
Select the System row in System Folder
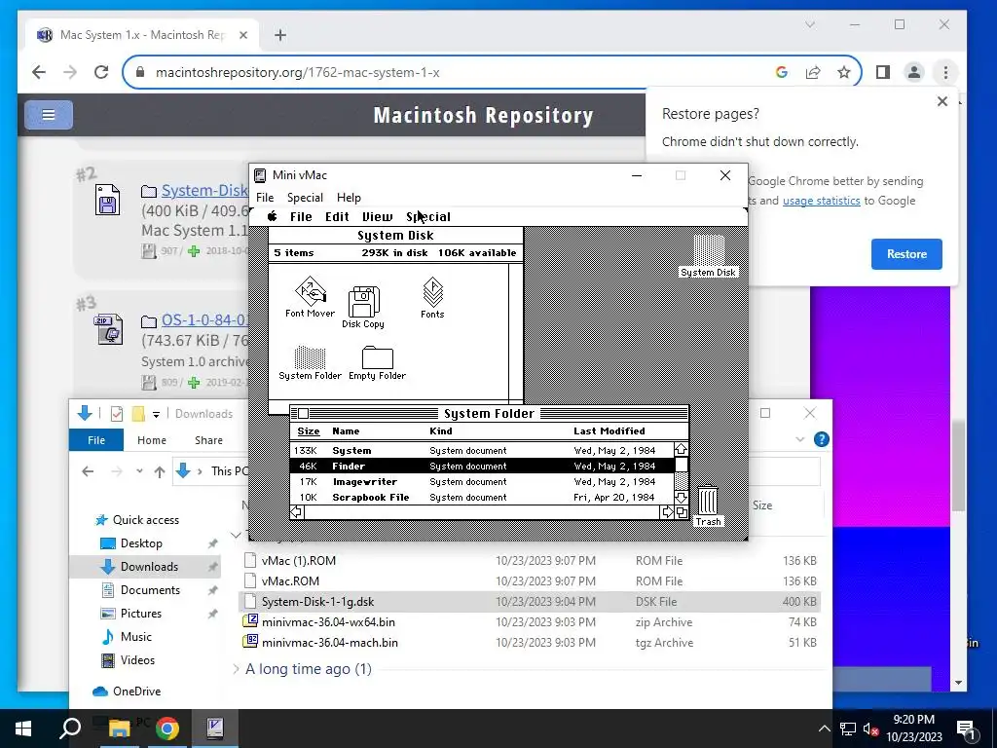tap(482, 450)
